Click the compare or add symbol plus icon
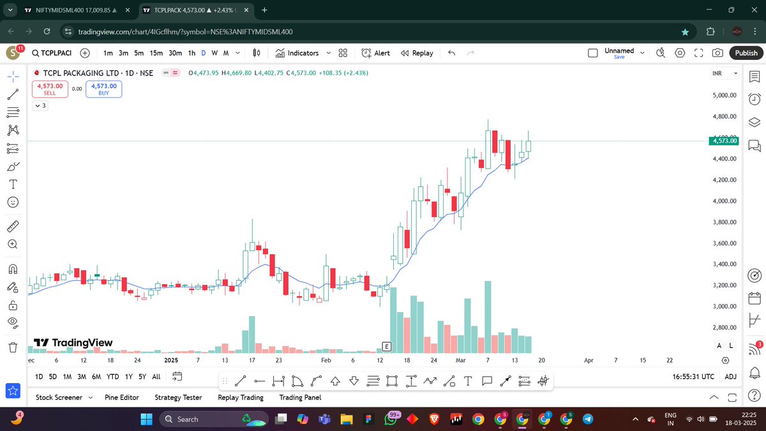The width and height of the screenshot is (766, 431). [x=85, y=53]
